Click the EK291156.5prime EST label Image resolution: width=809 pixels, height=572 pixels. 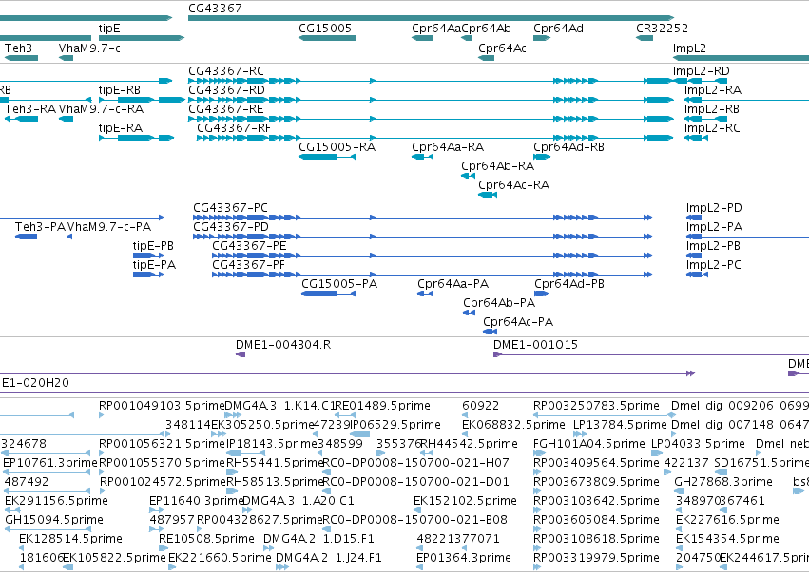pyautogui.click(x=56, y=502)
